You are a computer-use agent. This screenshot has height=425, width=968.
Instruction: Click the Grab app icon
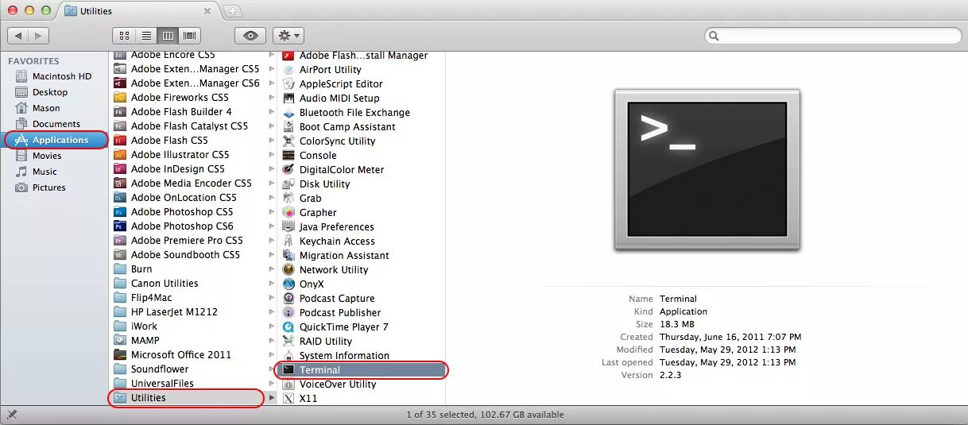(289, 199)
